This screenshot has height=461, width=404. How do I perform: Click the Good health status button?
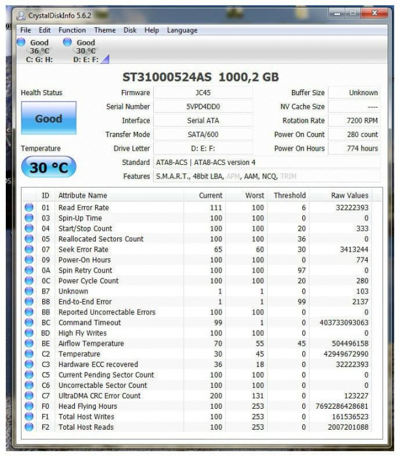49,118
